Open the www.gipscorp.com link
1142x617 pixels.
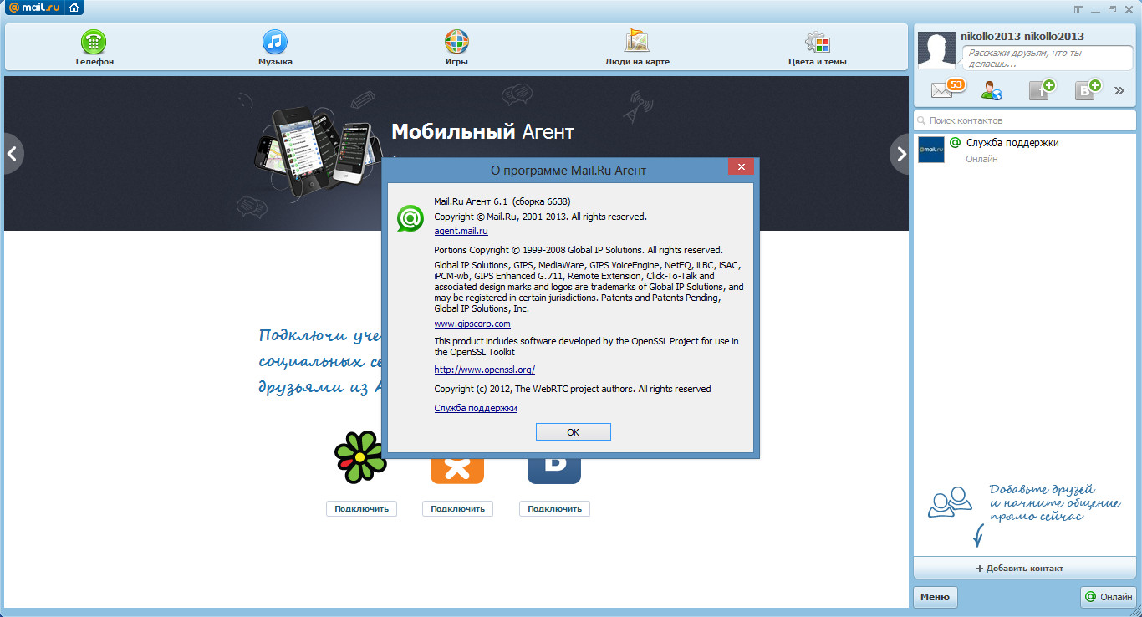(x=472, y=324)
